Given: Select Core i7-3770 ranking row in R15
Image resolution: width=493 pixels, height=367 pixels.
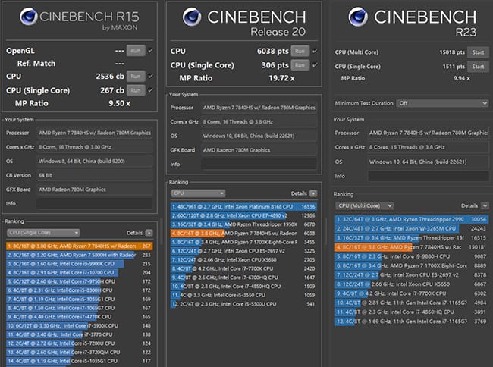Looking at the screenshot, I should 79,334.
